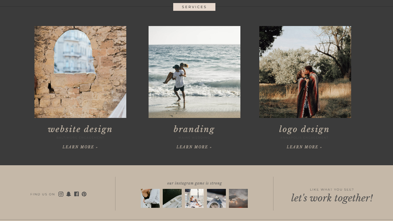The height and width of the screenshot is (221, 393).
Task: Open the Pinterest icon link
Action: pyautogui.click(x=84, y=194)
